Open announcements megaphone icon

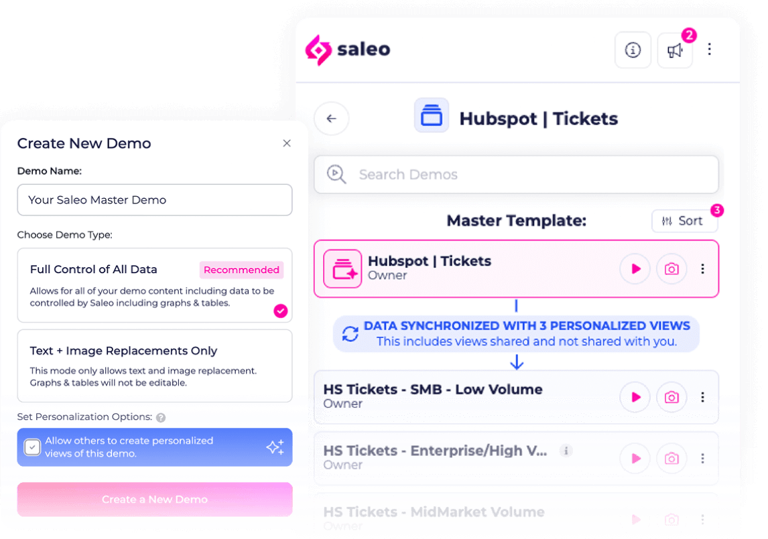coord(675,50)
